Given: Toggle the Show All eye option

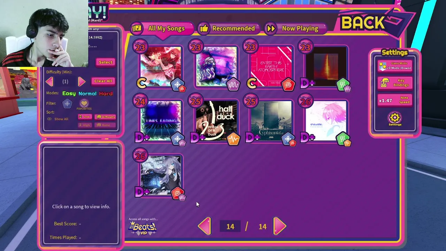Looking at the screenshot, I should pyautogui.click(x=58, y=119).
